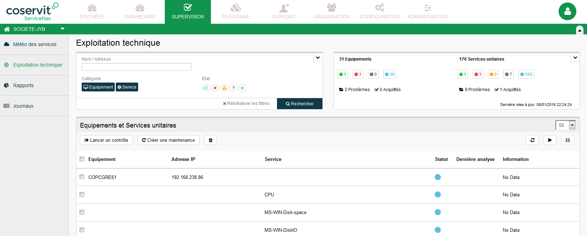
Task: Click the 0 Acquittés equipment link
Action: click(x=387, y=90)
